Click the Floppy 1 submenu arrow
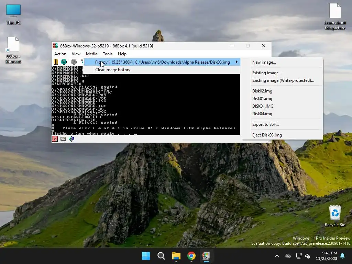This screenshot has height=264, width=352. pos(236,62)
